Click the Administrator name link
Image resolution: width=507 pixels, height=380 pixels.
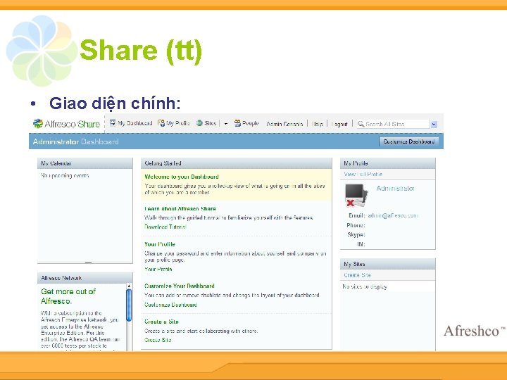pos(396,189)
